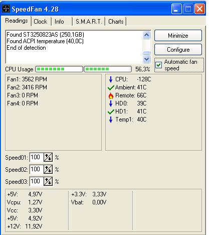The height and width of the screenshot is (235, 216).
Task: Switch to the S.M.A.R.T. tab
Action: click(x=89, y=22)
